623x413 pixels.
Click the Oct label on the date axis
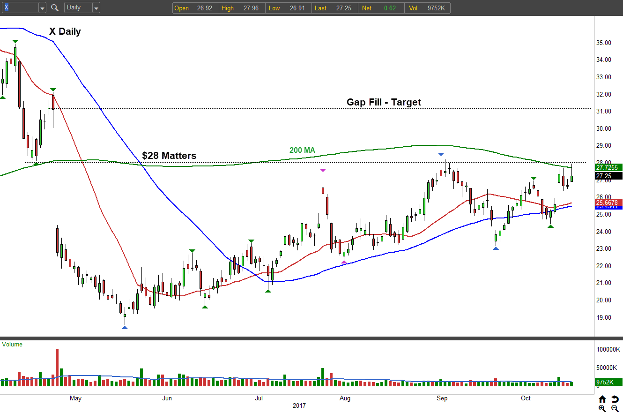(x=526, y=398)
